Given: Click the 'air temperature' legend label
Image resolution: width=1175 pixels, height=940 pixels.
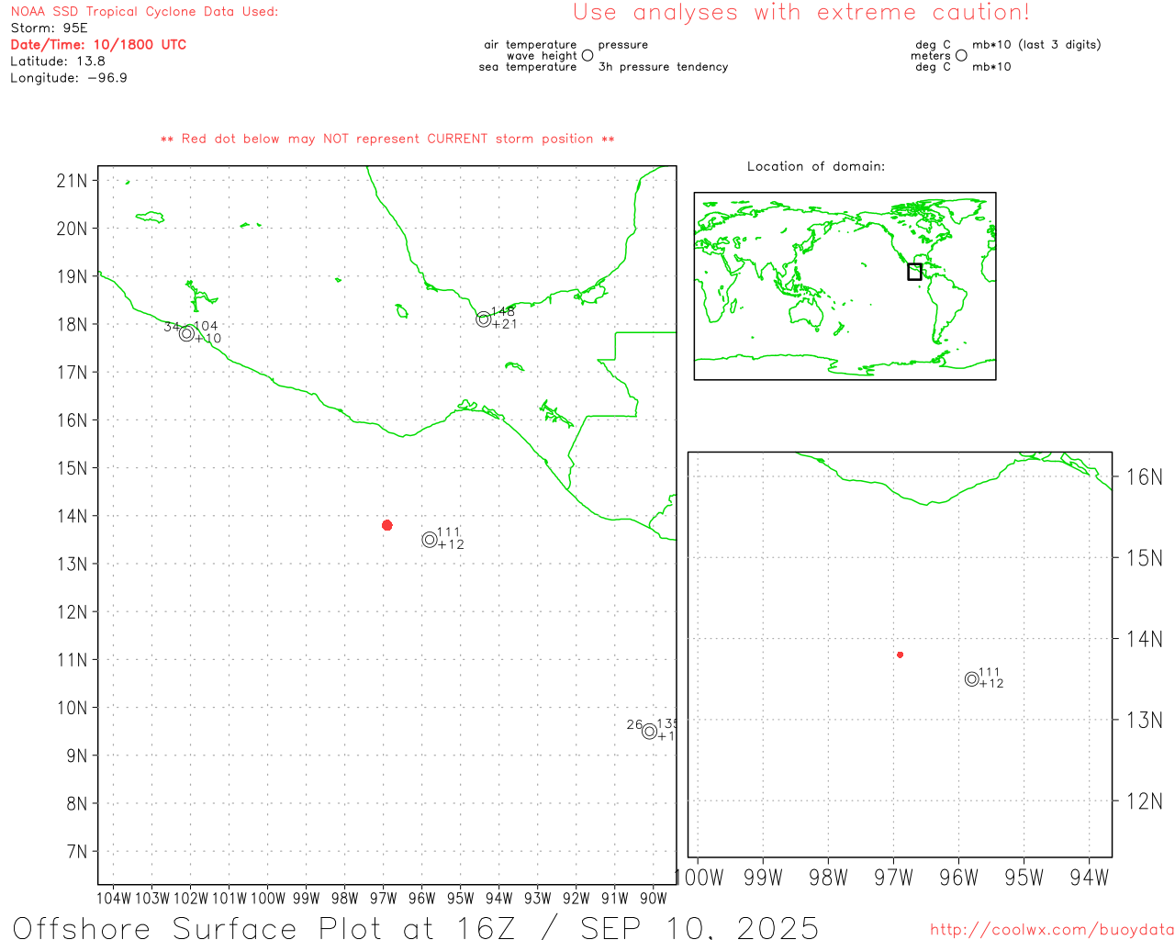Looking at the screenshot, I should click(x=531, y=45).
